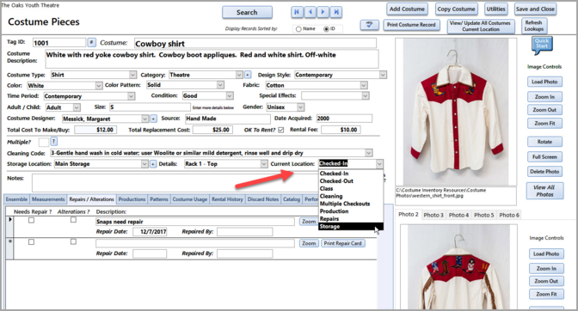Open the Costume Type dropdown
The height and width of the screenshot is (311, 578).
point(132,75)
